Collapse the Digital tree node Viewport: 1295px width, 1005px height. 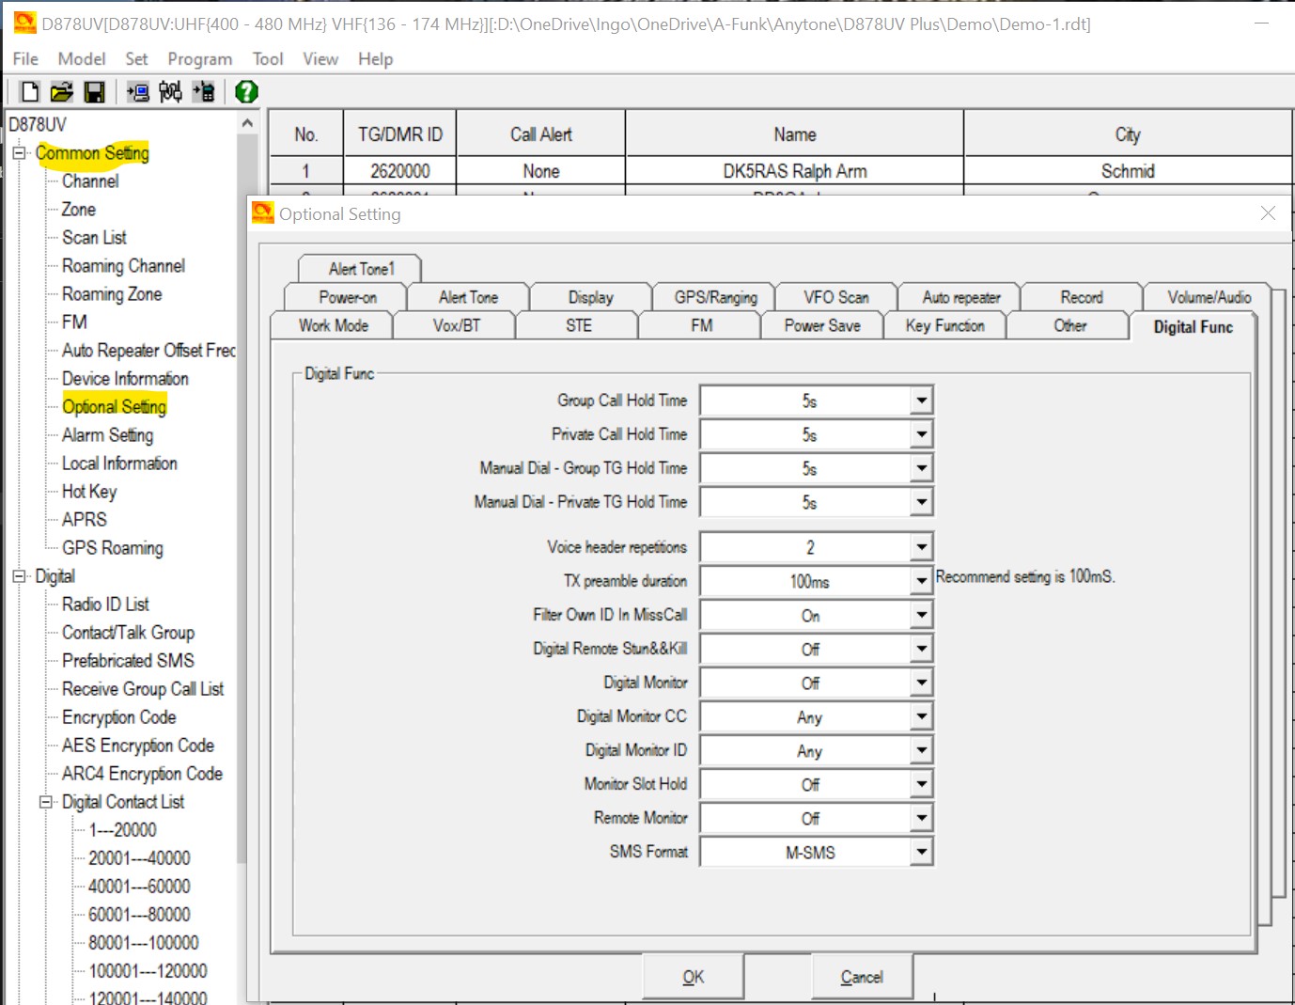click(x=19, y=575)
